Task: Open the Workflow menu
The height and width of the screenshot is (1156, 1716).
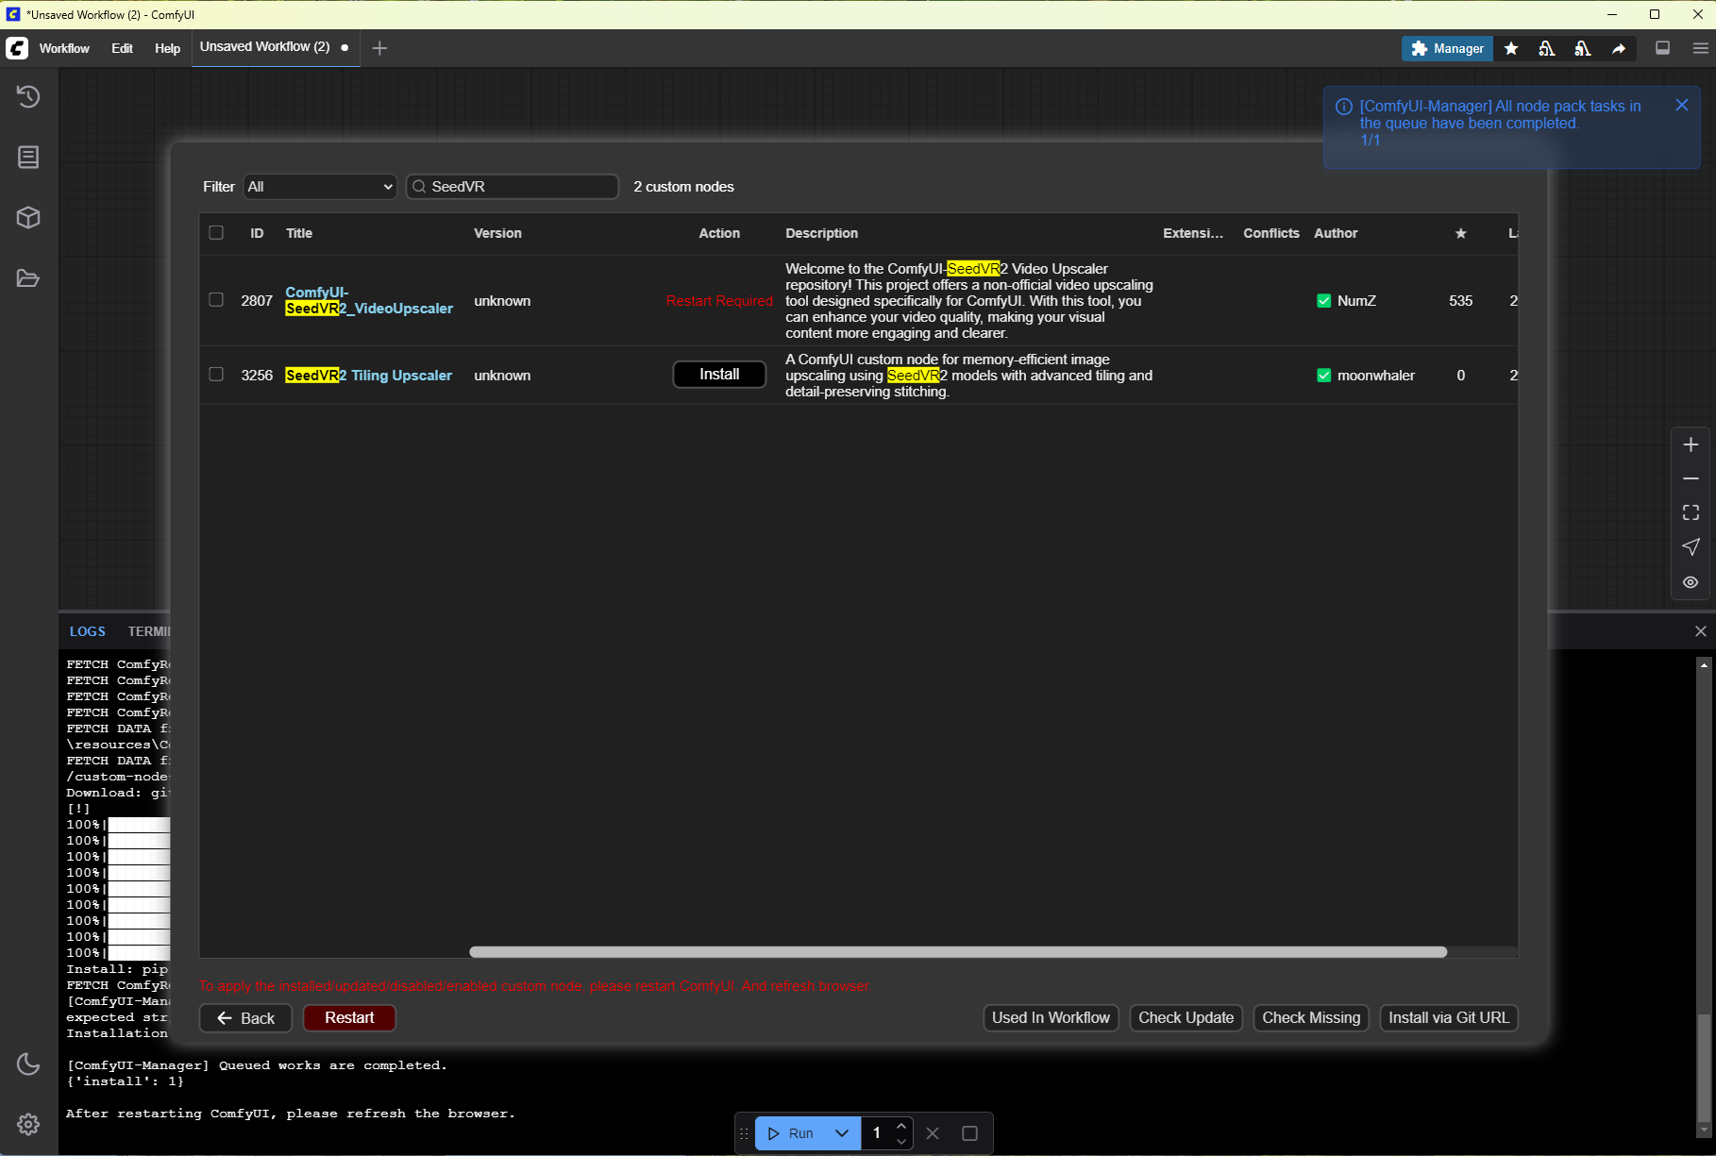Action: pos(64,48)
